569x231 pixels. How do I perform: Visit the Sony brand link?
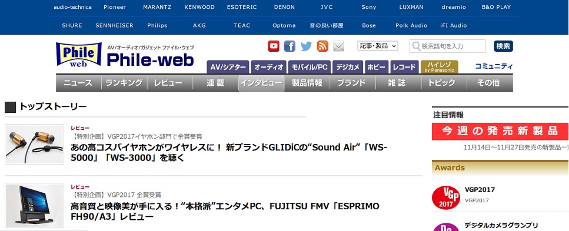point(369,7)
